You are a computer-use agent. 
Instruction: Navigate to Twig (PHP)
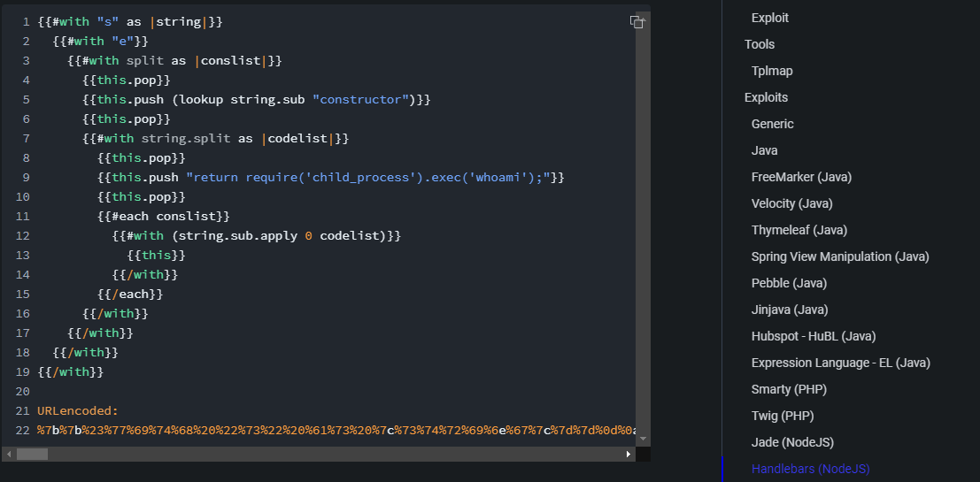(783, 416)
